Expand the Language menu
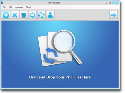Viewport: 125px width, 93px height. point(19,7)
